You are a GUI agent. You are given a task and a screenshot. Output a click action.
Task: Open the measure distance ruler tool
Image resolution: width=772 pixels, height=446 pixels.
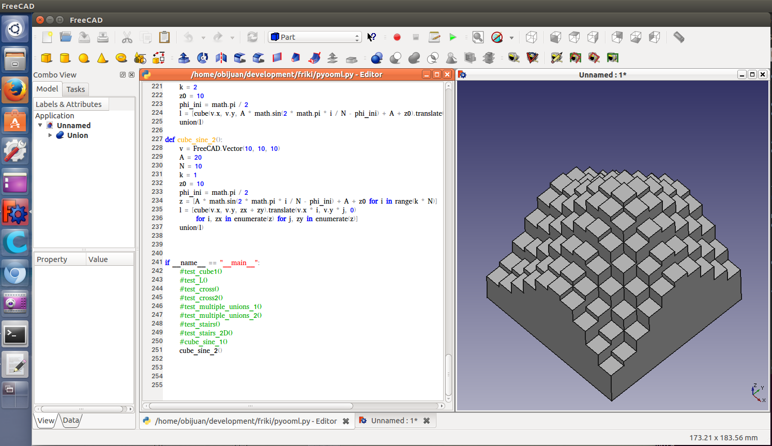679,37
